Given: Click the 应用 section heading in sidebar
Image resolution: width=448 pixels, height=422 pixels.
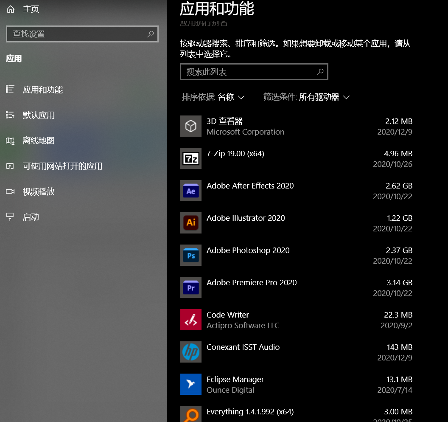Looking at the screenshot, I should click(14, 59).
